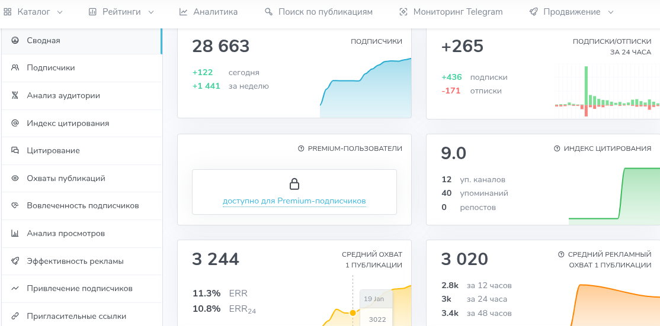This screenshot has height=326, width=660.
Task: Open the Аналитика menu item
Action: point(209,12)
